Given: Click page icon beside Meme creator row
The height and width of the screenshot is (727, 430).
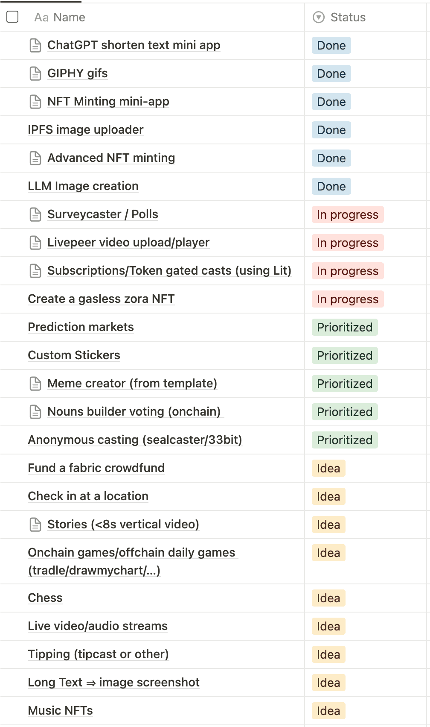Looking at the screenshot, I should click(35, 384).
